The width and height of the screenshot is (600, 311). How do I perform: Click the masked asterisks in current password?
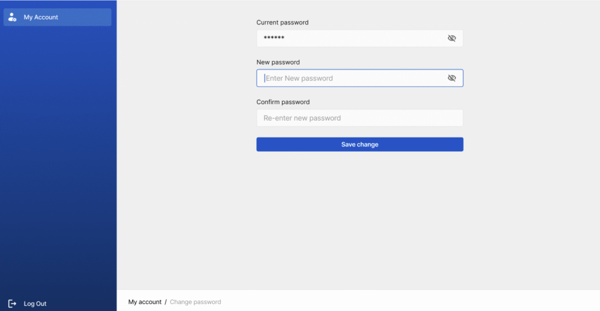tap(274, 37)
